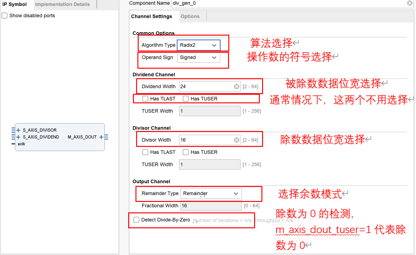Screen dimensions: 416x255
Task: Tick Has TLAST in Dividend Channel
Action: (145, 99)
